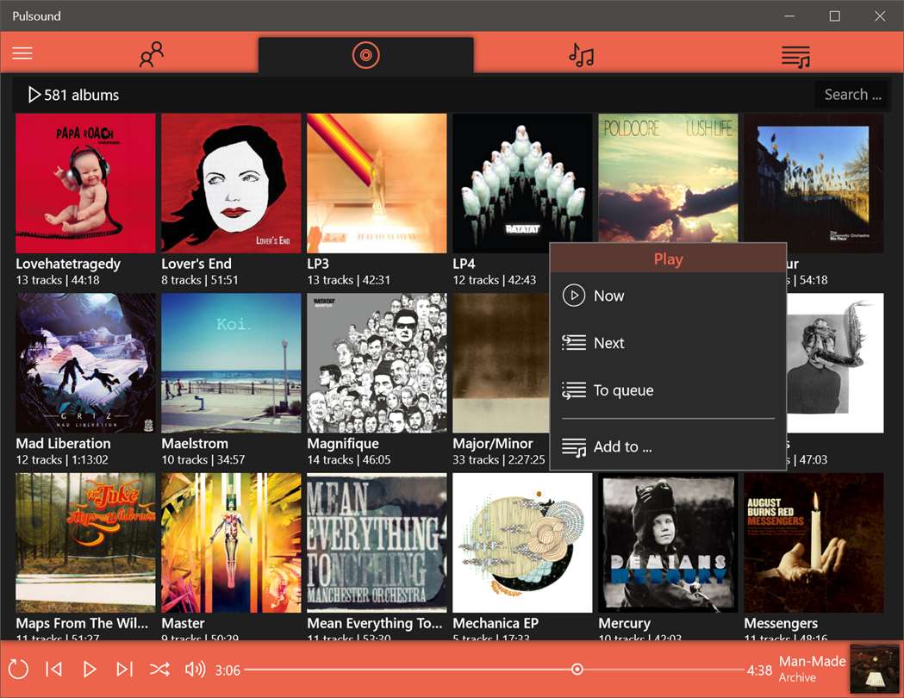This screenshot has height=698, width=904.
Task: Open the hamburger navigation menu
Action: pos(22,53)
